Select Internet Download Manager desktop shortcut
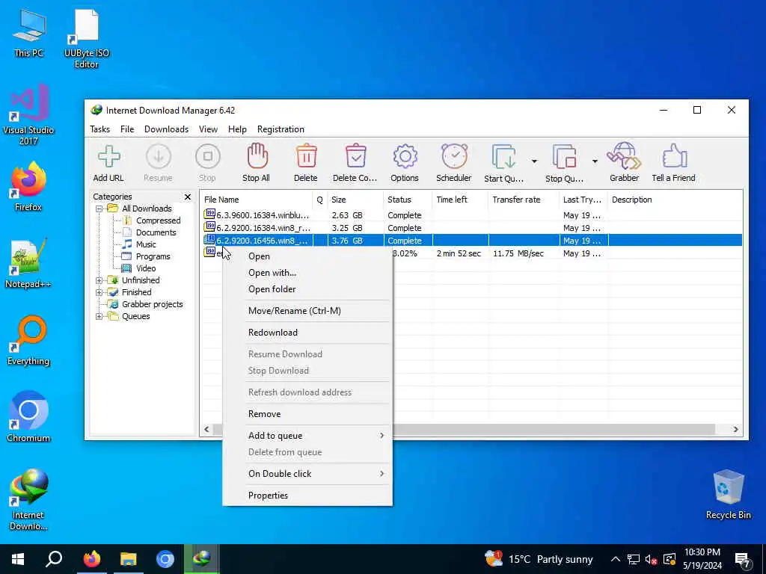 [28, 499]
